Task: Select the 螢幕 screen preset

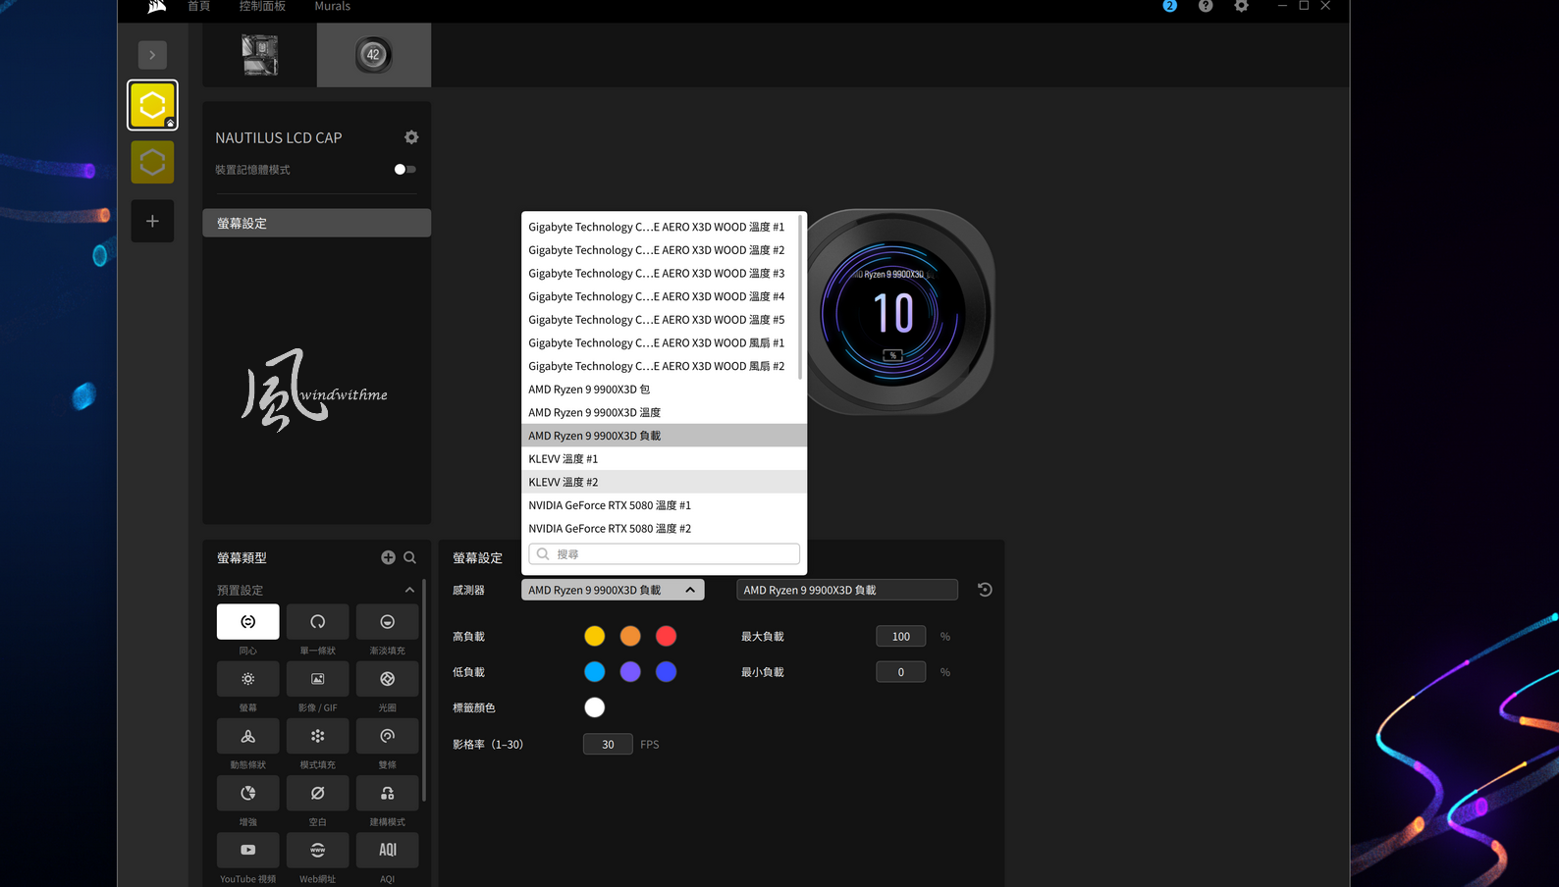Action: click(247, 679)
